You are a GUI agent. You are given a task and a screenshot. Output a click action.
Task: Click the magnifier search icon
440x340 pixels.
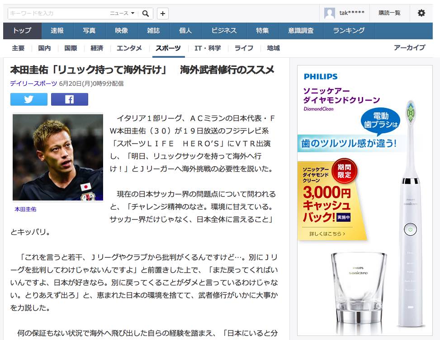[x=145, y=14]
